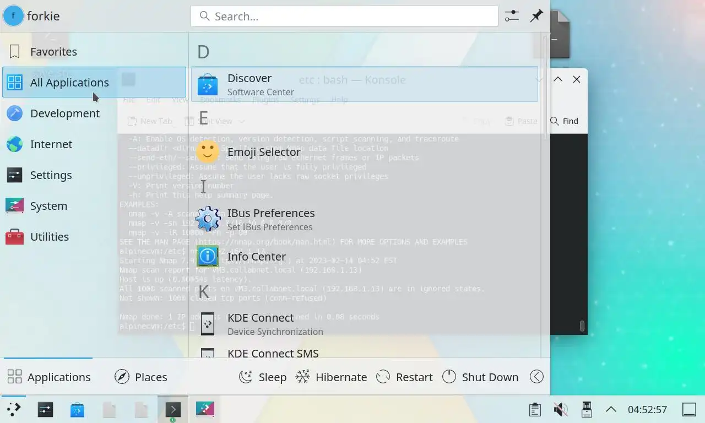The width and height of the screenshot is (705, 423).
Task: Open IBus Preferences gear icon
Action: [208, 219]
